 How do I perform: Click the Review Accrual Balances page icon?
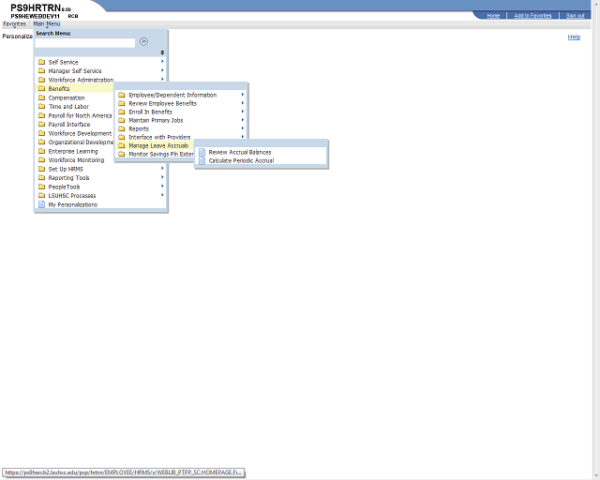[202, 152]
